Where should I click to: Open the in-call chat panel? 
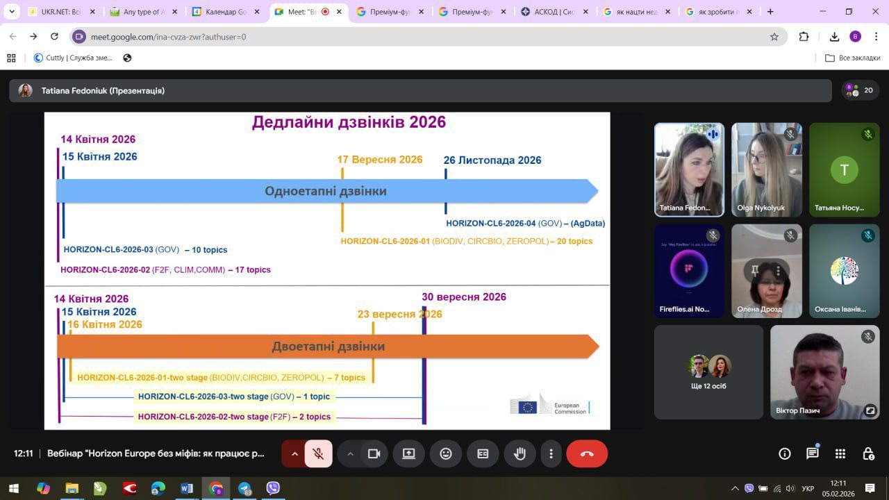[x=813, y=453]
